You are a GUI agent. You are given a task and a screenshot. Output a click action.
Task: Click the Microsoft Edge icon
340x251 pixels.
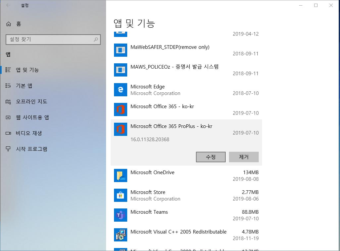point(121,90)
